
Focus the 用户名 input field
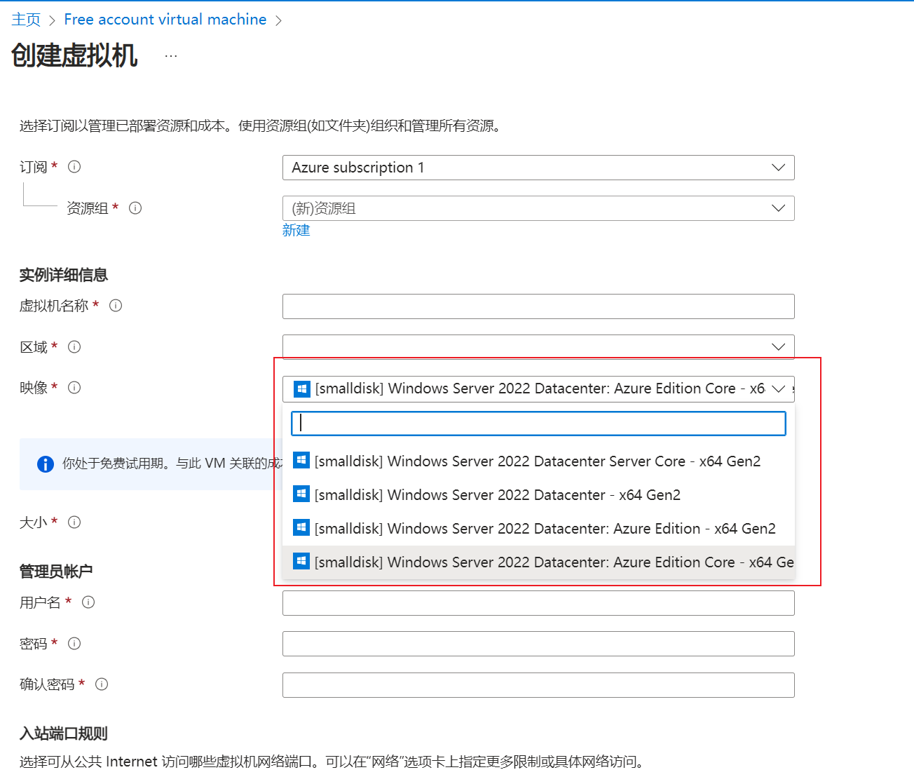point(538,603)
